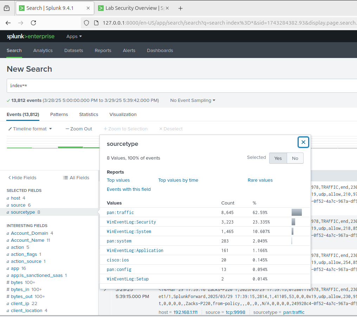Open the recent browsing icon at top-left
The image size is (357, 317).
7,8
